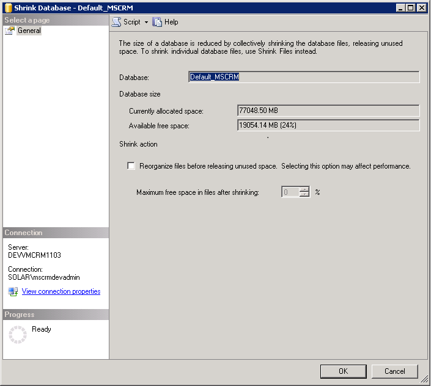Open the Script dropdown arrow
The height and width of the screenshot is (386, 431).
[x=146, y=22]
